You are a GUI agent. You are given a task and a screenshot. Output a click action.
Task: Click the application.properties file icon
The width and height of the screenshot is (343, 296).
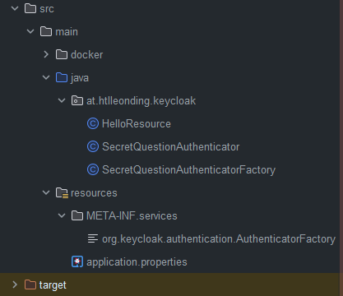pos(77,261)
